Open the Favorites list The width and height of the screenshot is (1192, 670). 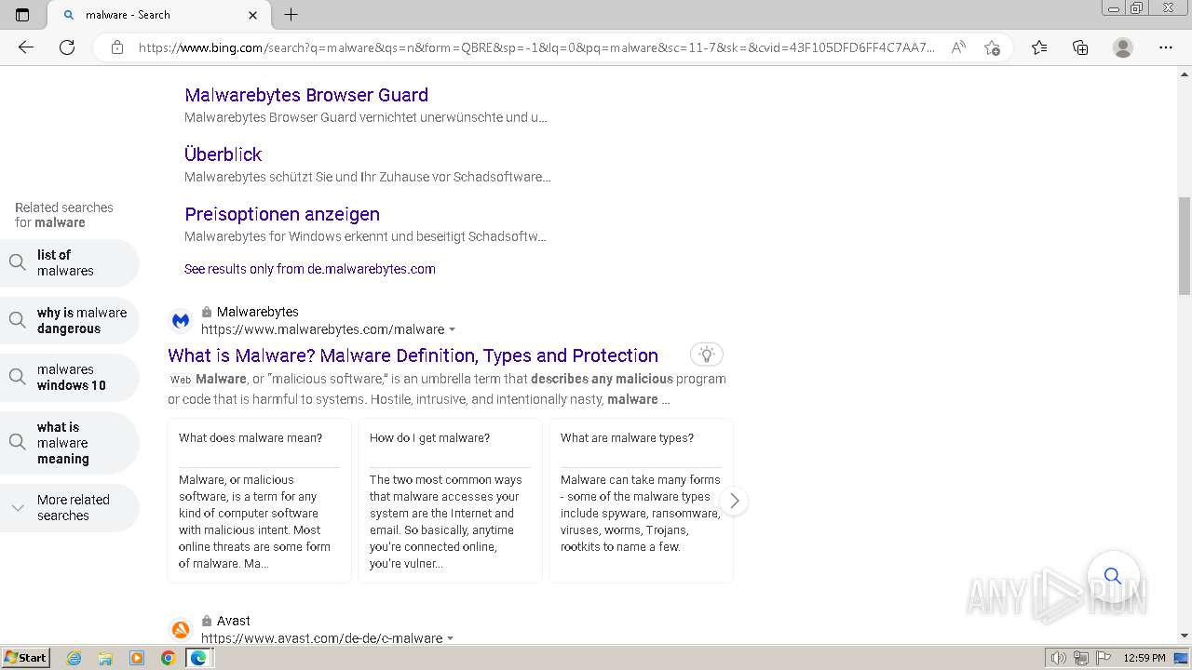click(1039, 47)
